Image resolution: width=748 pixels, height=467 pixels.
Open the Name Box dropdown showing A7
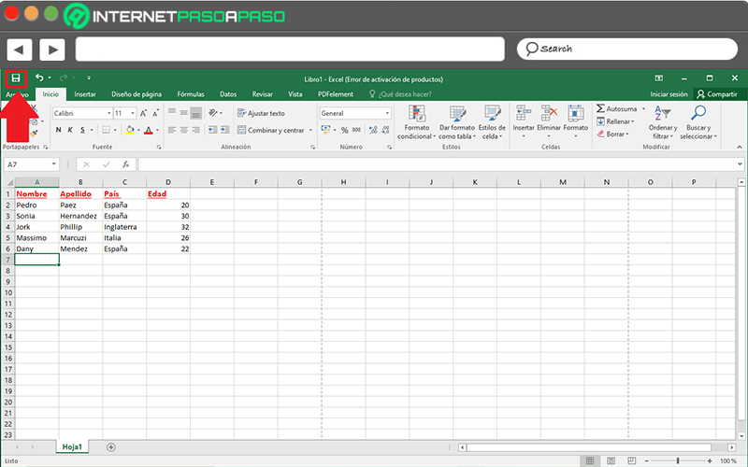pyautogui.click(x=54, y=164)
